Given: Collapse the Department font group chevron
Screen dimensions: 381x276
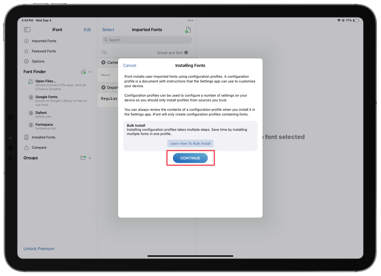Looking at the screenshot, I should click(x=103, y=88).
